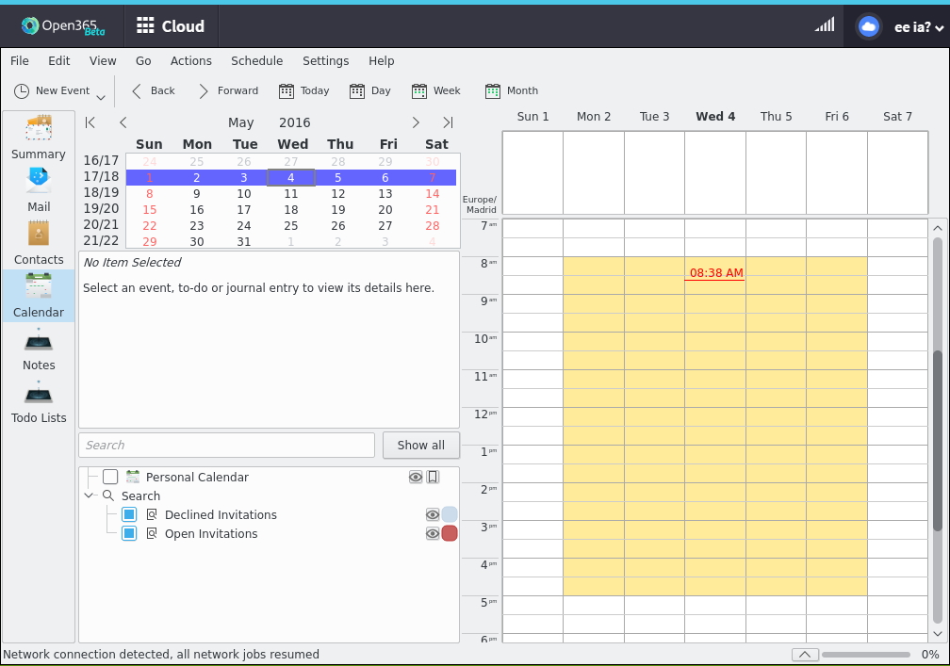Image resolution: width=950 pixels, height=666 pixels.
Task: Toggle Personal Calendar eye visibility
Action: [x=416, y=477]
